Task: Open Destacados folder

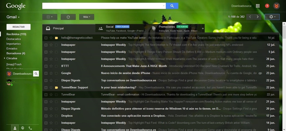Action: pos(14,39)
